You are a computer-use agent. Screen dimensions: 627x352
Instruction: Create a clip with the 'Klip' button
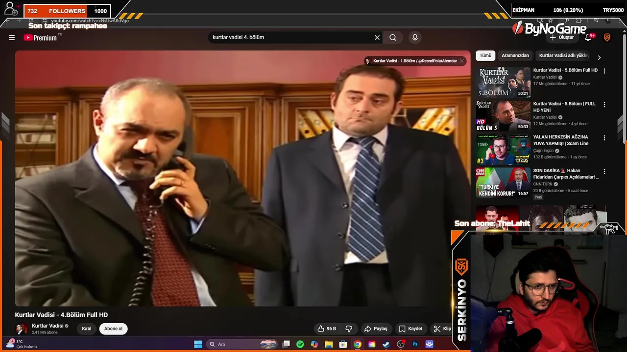click(442, 329)
